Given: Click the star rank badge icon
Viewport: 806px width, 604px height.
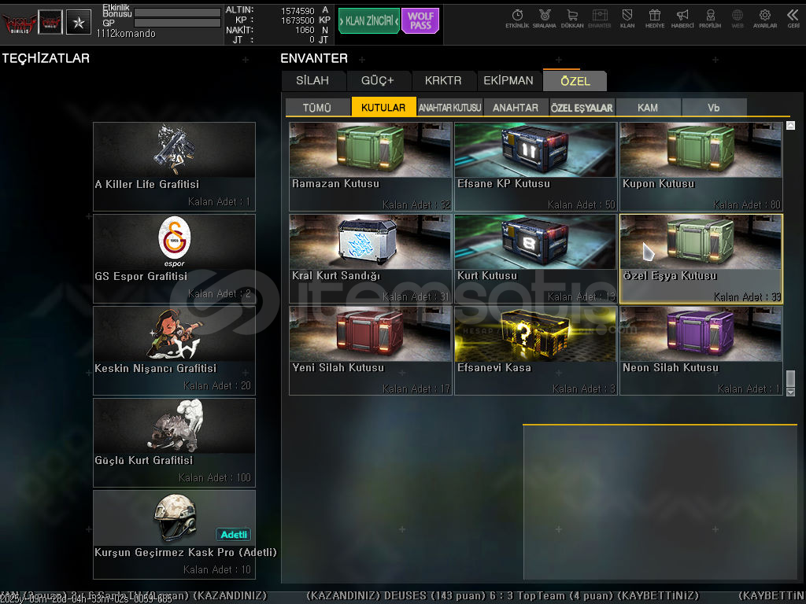Looking at the screenshot, I should click(x=79, y=23).
